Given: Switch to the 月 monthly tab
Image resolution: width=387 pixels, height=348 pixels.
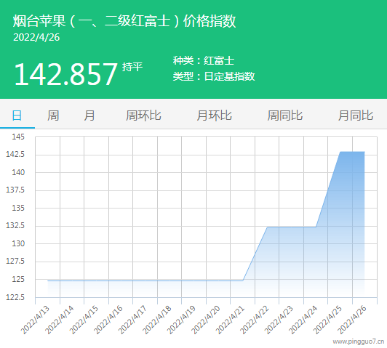Looking at the screenshot, I should click(x=89, y=116).
